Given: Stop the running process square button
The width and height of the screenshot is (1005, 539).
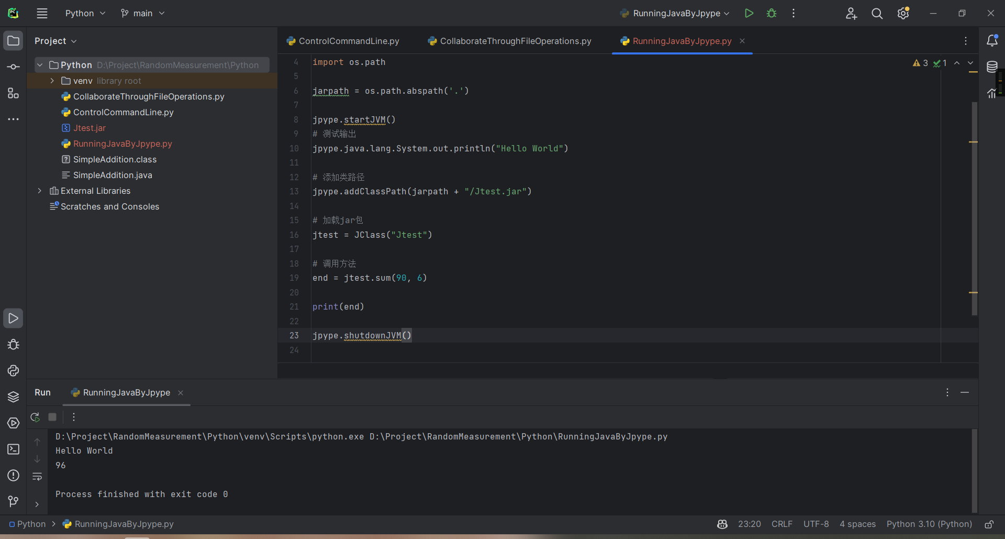Looking at the screenshot, I should (x=52, y=417).
